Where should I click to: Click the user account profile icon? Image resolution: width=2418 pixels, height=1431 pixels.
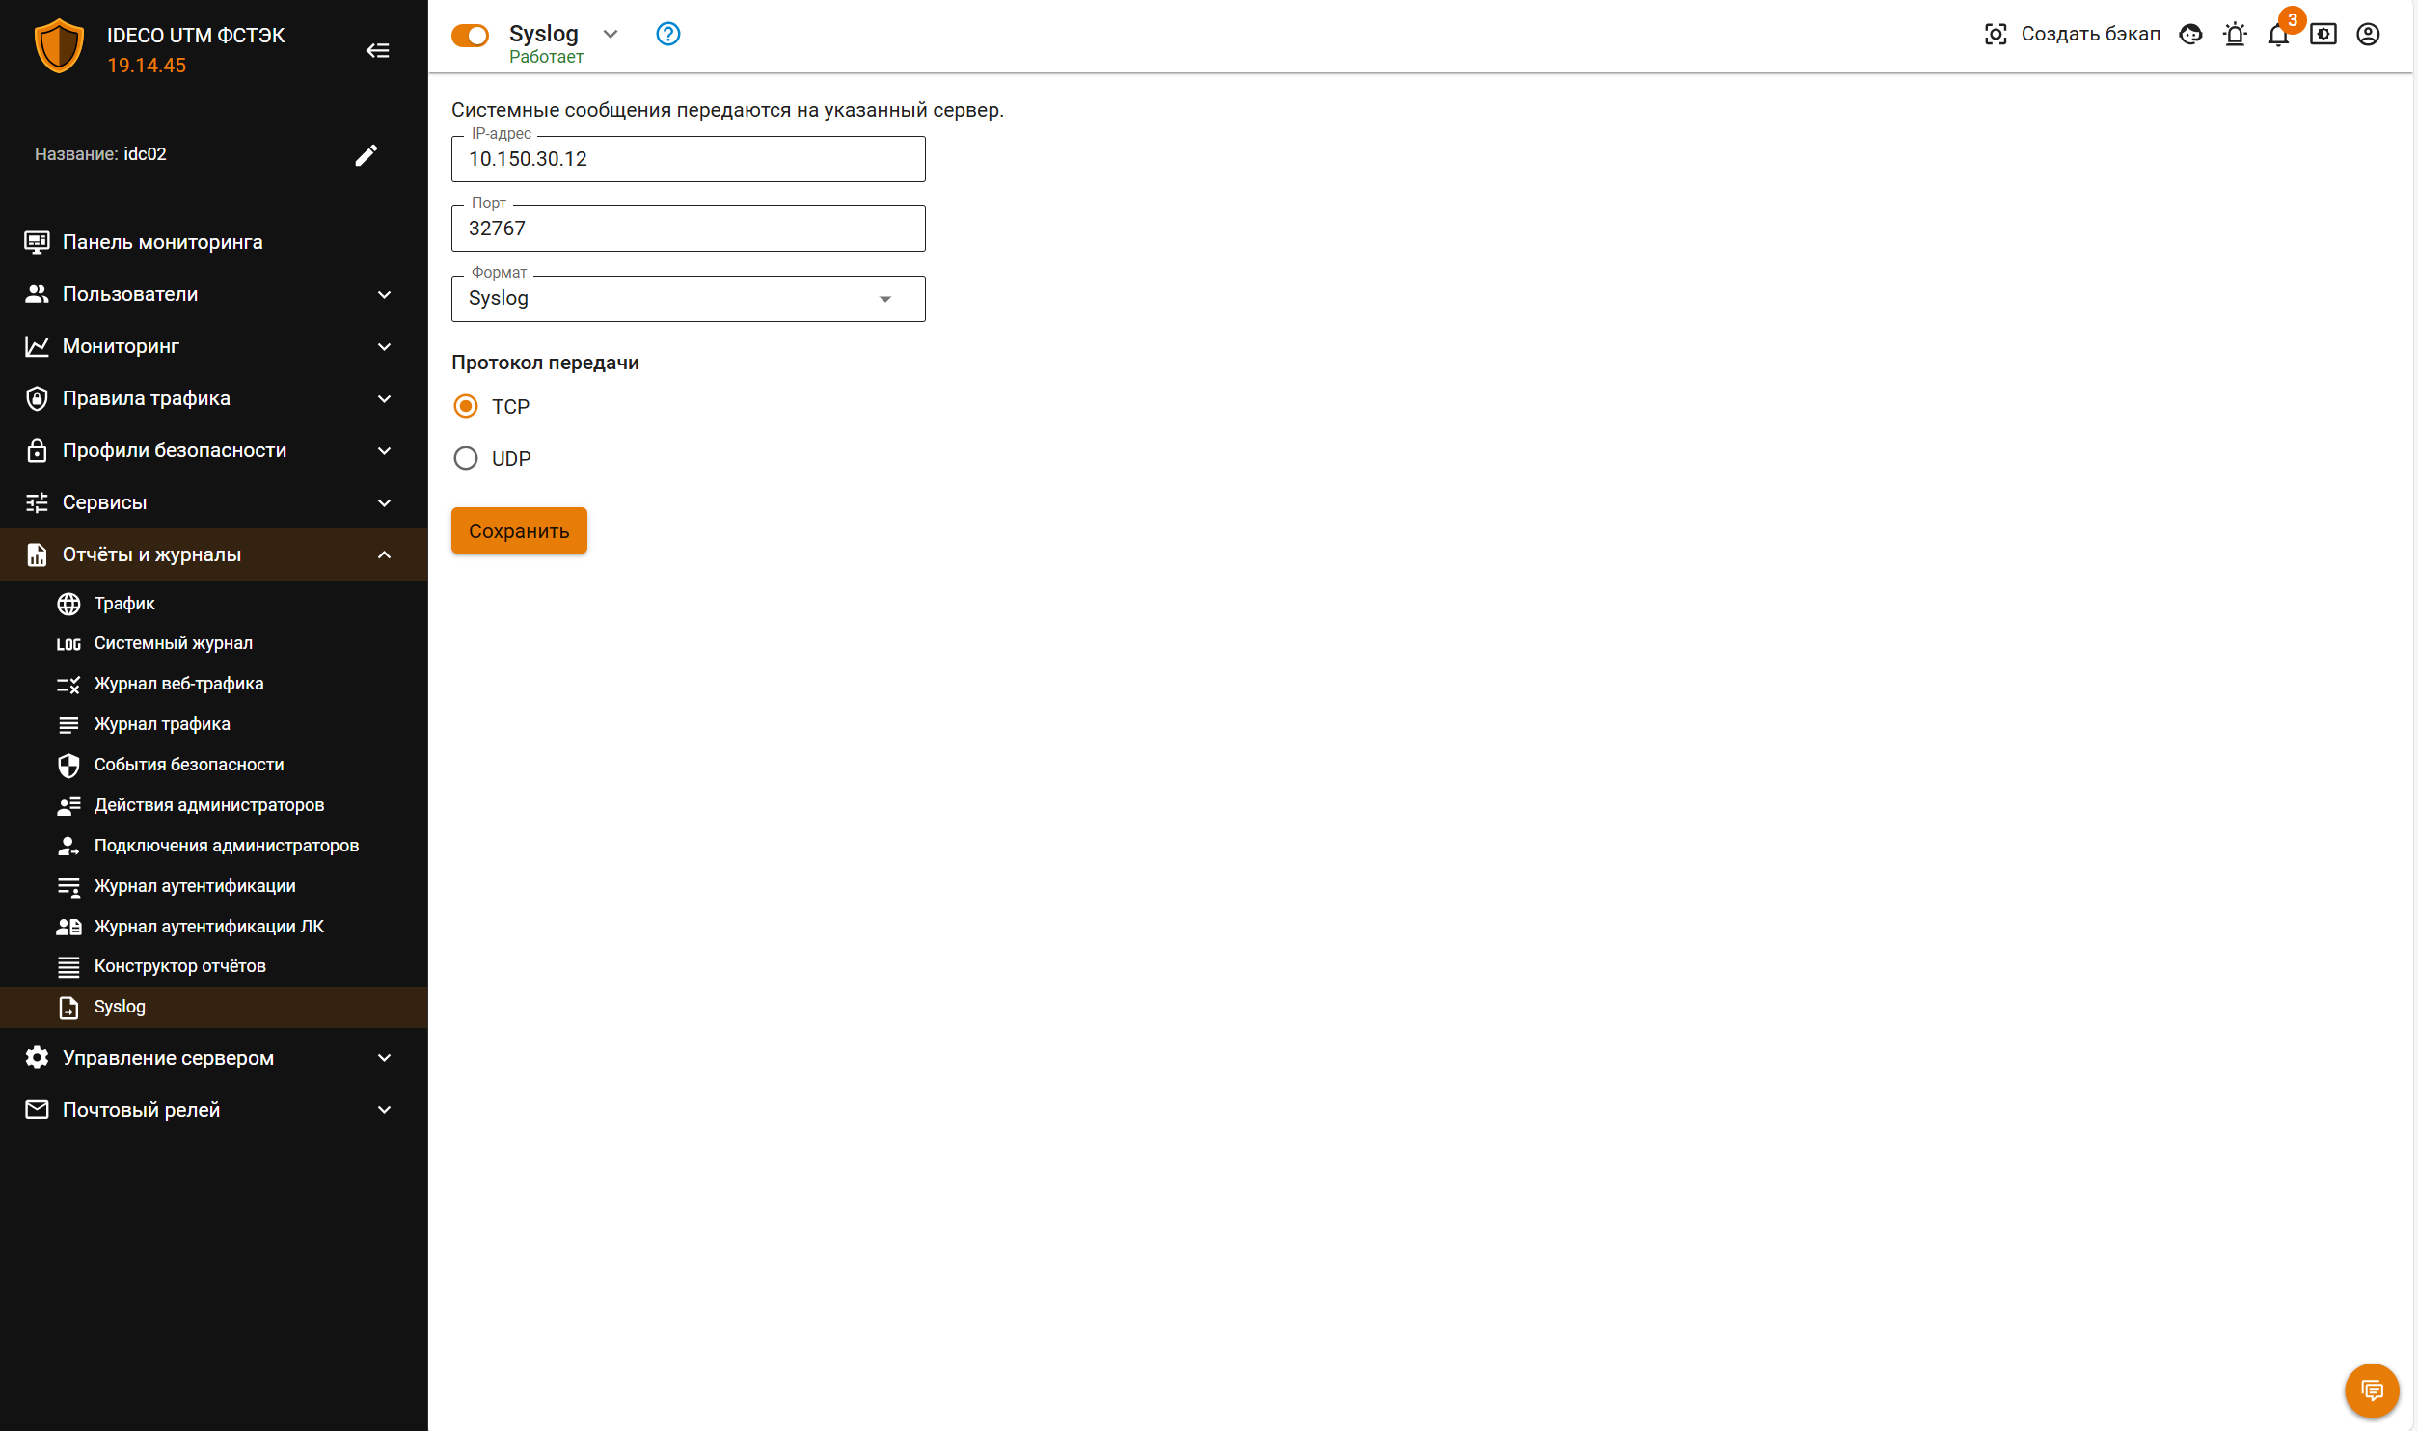[2367, 35]
